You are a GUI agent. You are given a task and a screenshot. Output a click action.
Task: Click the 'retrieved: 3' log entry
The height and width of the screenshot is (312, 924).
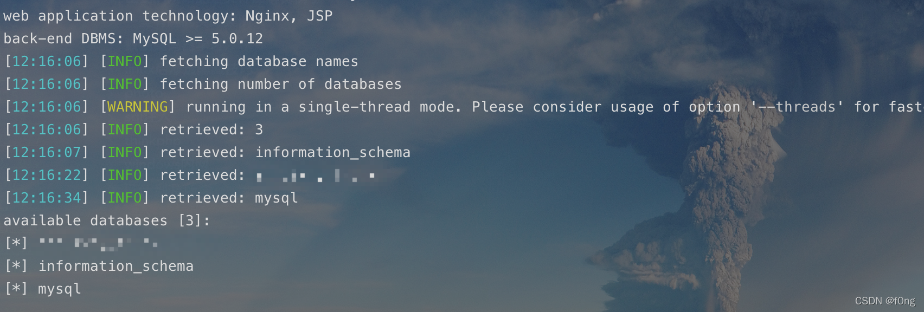point(211,130)
